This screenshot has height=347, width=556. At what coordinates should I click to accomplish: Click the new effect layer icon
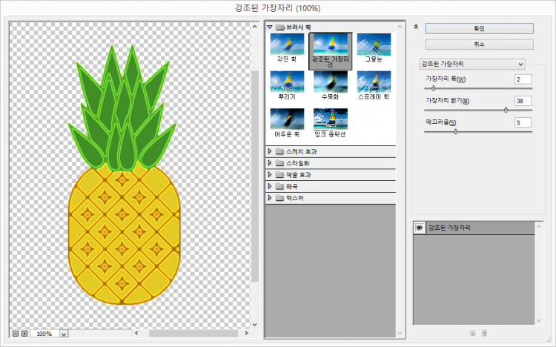(471, 334)
